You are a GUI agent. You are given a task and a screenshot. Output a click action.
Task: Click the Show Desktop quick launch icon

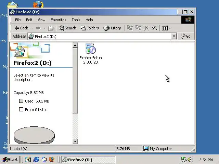coord(28,160)
